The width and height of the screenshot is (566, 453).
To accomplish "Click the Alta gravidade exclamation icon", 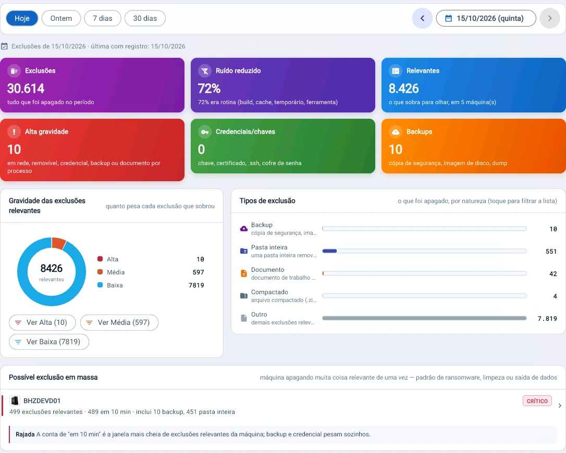I will click(x=14, y=132).
